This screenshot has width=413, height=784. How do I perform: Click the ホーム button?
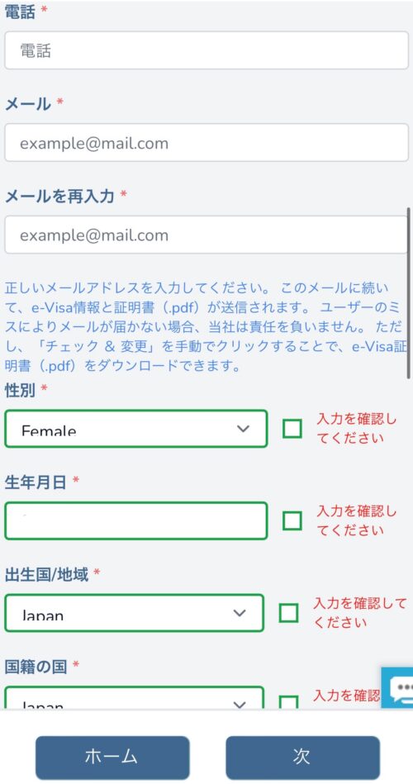click(112, 757)
